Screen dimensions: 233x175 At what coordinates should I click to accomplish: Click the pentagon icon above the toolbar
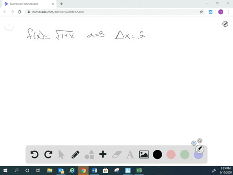click(200, 140)
